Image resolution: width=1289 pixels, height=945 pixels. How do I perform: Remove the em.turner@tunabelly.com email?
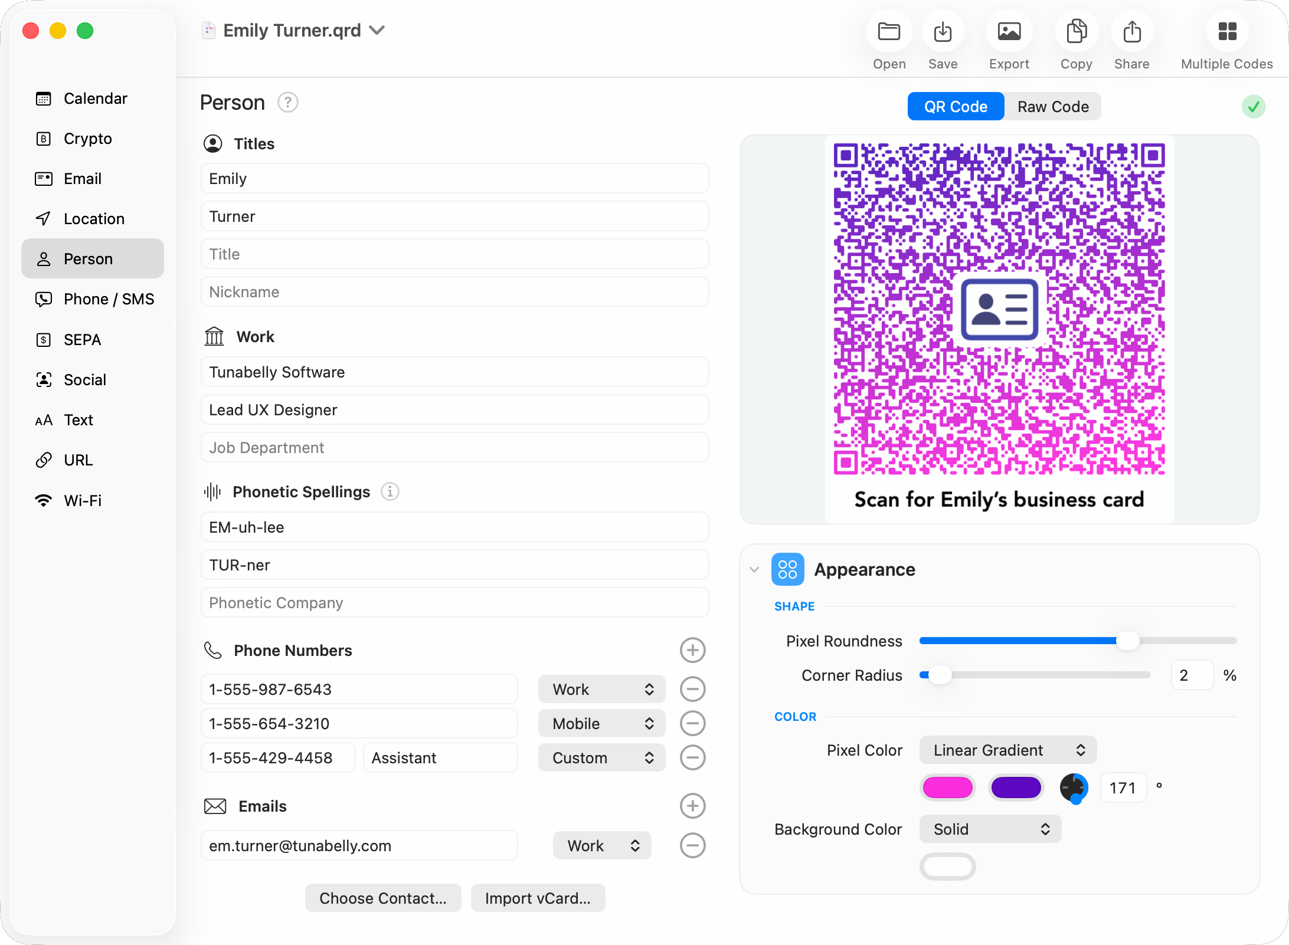(692, 845)
